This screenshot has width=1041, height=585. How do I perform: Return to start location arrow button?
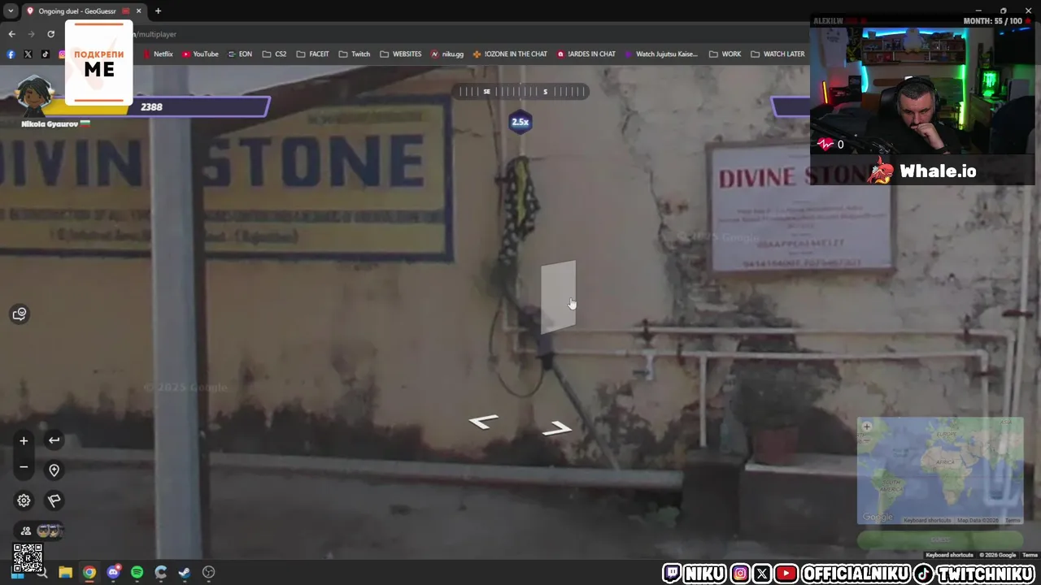tap(54, 440)
